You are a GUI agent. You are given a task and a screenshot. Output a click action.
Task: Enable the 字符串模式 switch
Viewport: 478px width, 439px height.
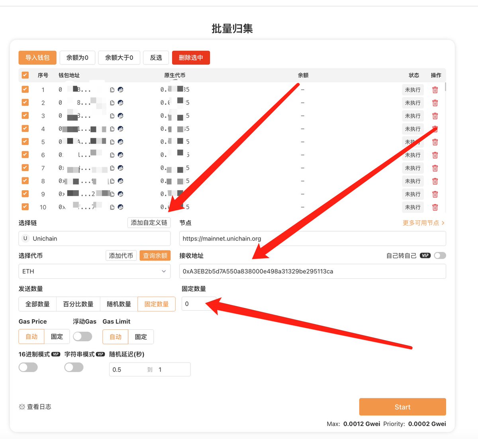(x=74, y=367)
